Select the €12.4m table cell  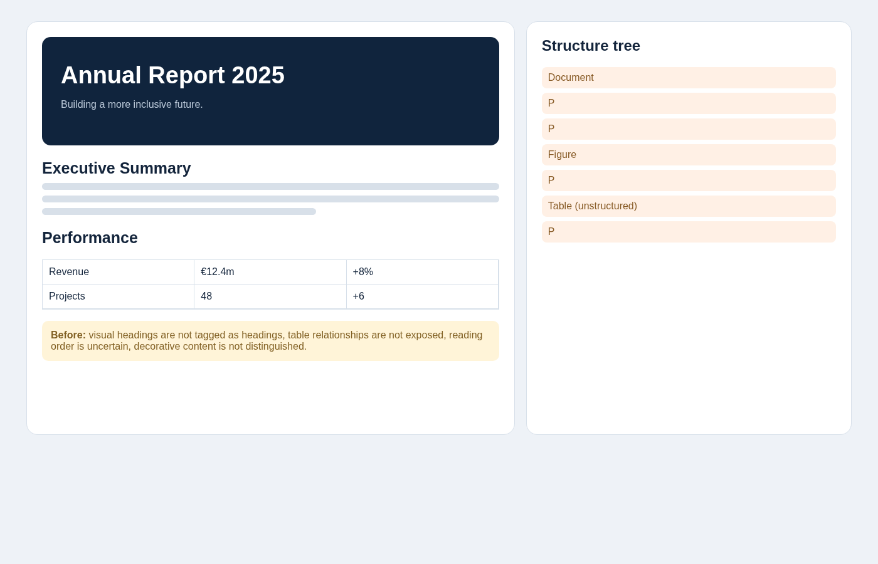pyautogui.click(x=270, y=272)
